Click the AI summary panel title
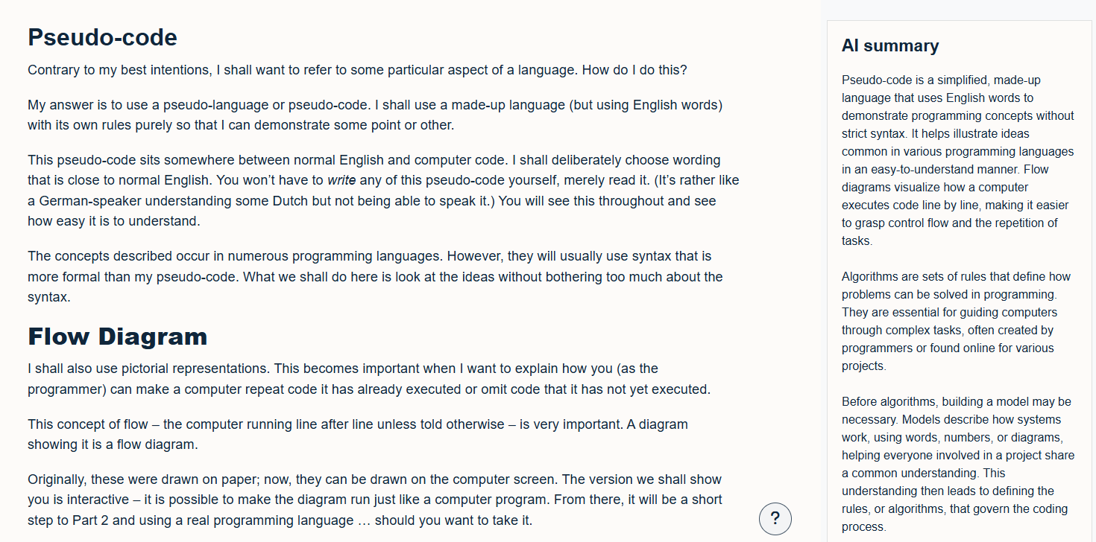The height and width of the screenshot is (542, 1096). [889, 46]
